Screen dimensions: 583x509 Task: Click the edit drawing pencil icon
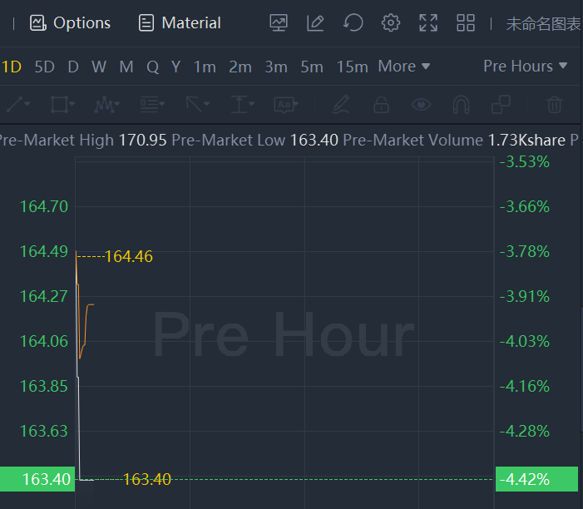tap(315, 23)
